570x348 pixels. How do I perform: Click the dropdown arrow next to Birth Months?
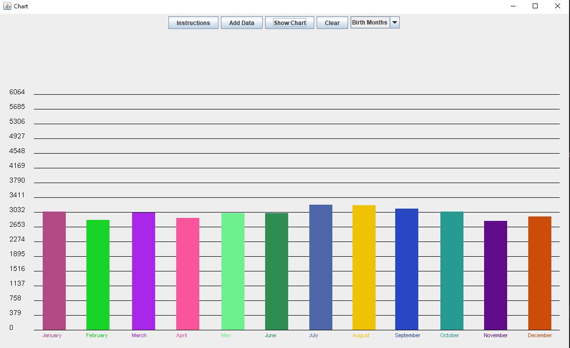point(394,22)
